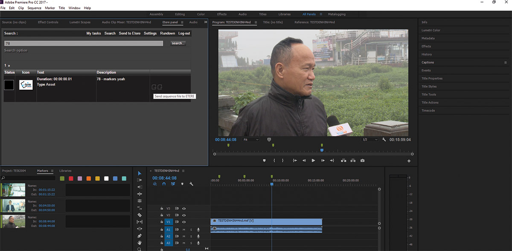Enable voice-over record on A3
Screen dimensions: 512x251
click(x=198, y=243)
